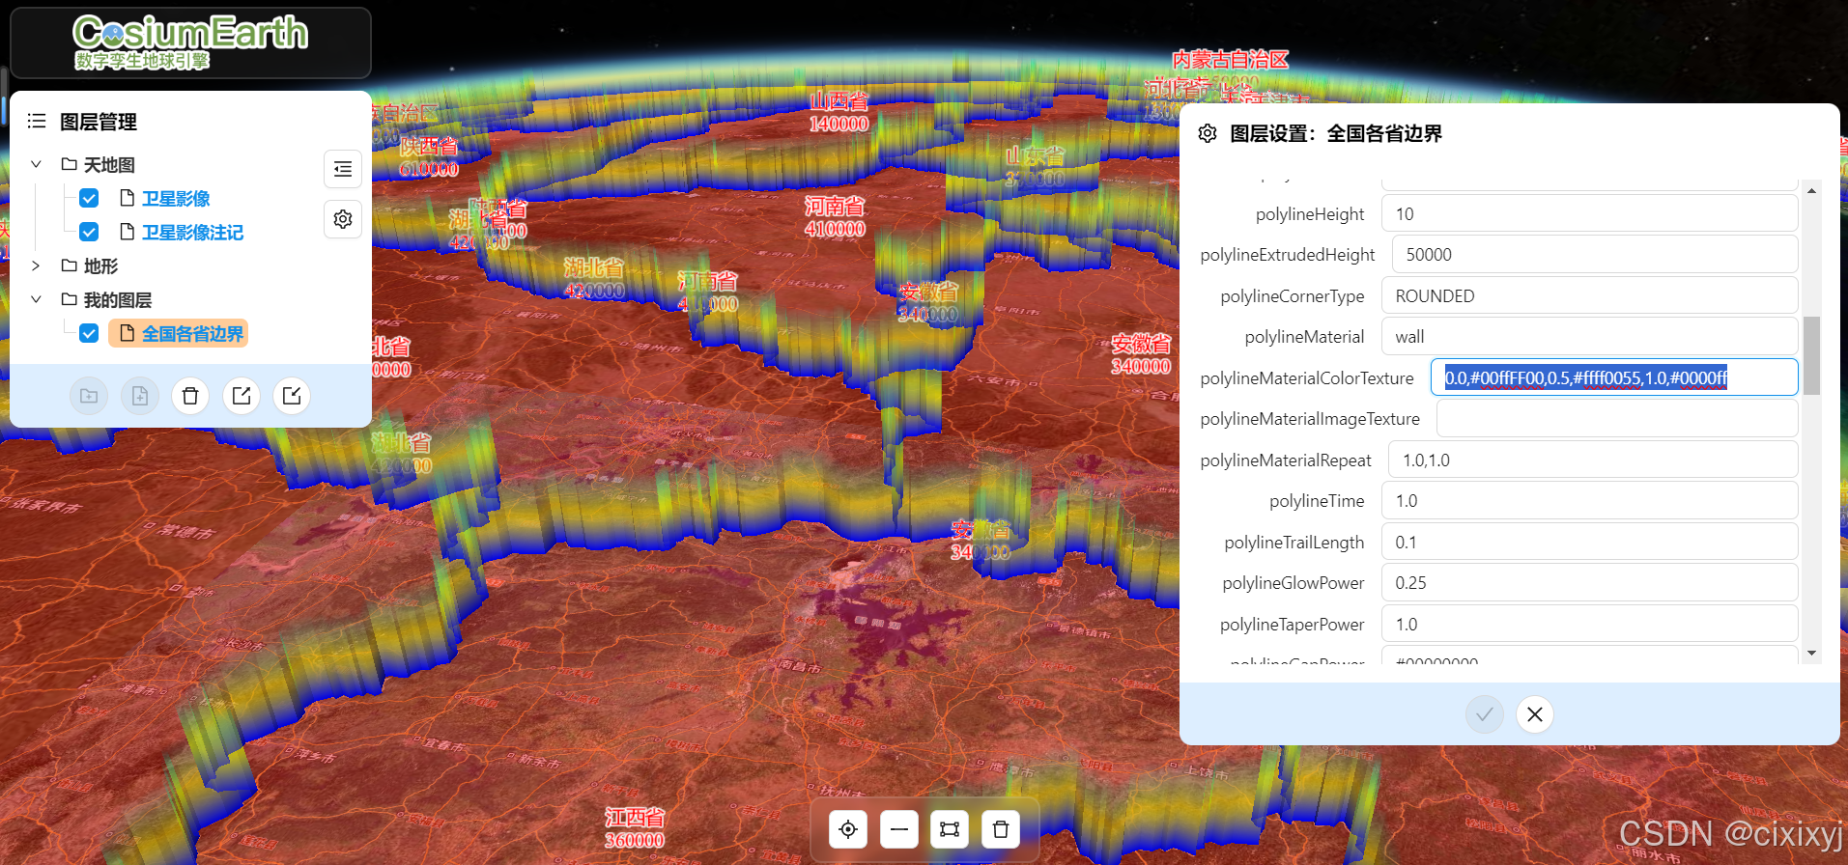Close the layer settings dialog with X

1535,714
